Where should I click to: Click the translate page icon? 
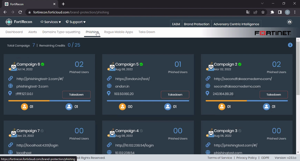pyautogui.click(x=248, y=12)
